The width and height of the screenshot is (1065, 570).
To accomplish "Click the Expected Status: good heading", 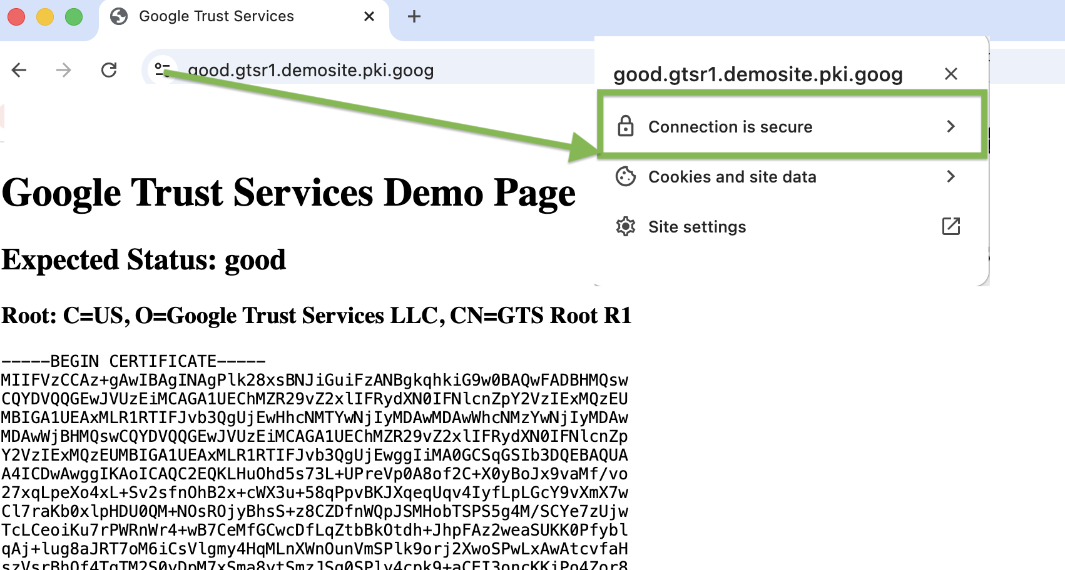I will [143, 260].
